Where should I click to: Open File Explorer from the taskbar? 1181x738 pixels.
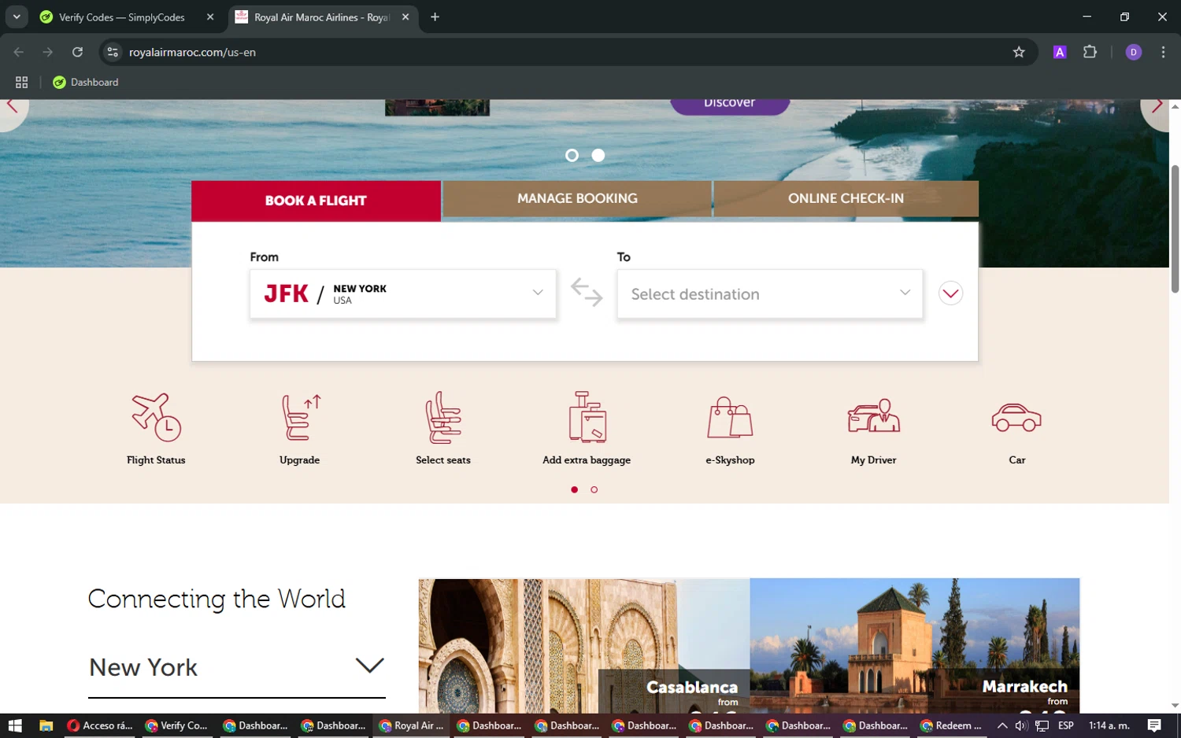pyautogui.click(x=46, y=725)
